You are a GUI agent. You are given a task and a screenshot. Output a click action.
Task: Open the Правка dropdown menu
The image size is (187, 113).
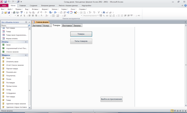pyautogui.click(x=19, y=9)
